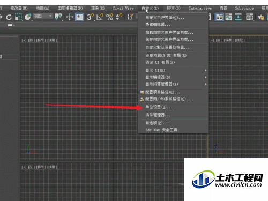Open the 动画(A) menu

(42, 8)
